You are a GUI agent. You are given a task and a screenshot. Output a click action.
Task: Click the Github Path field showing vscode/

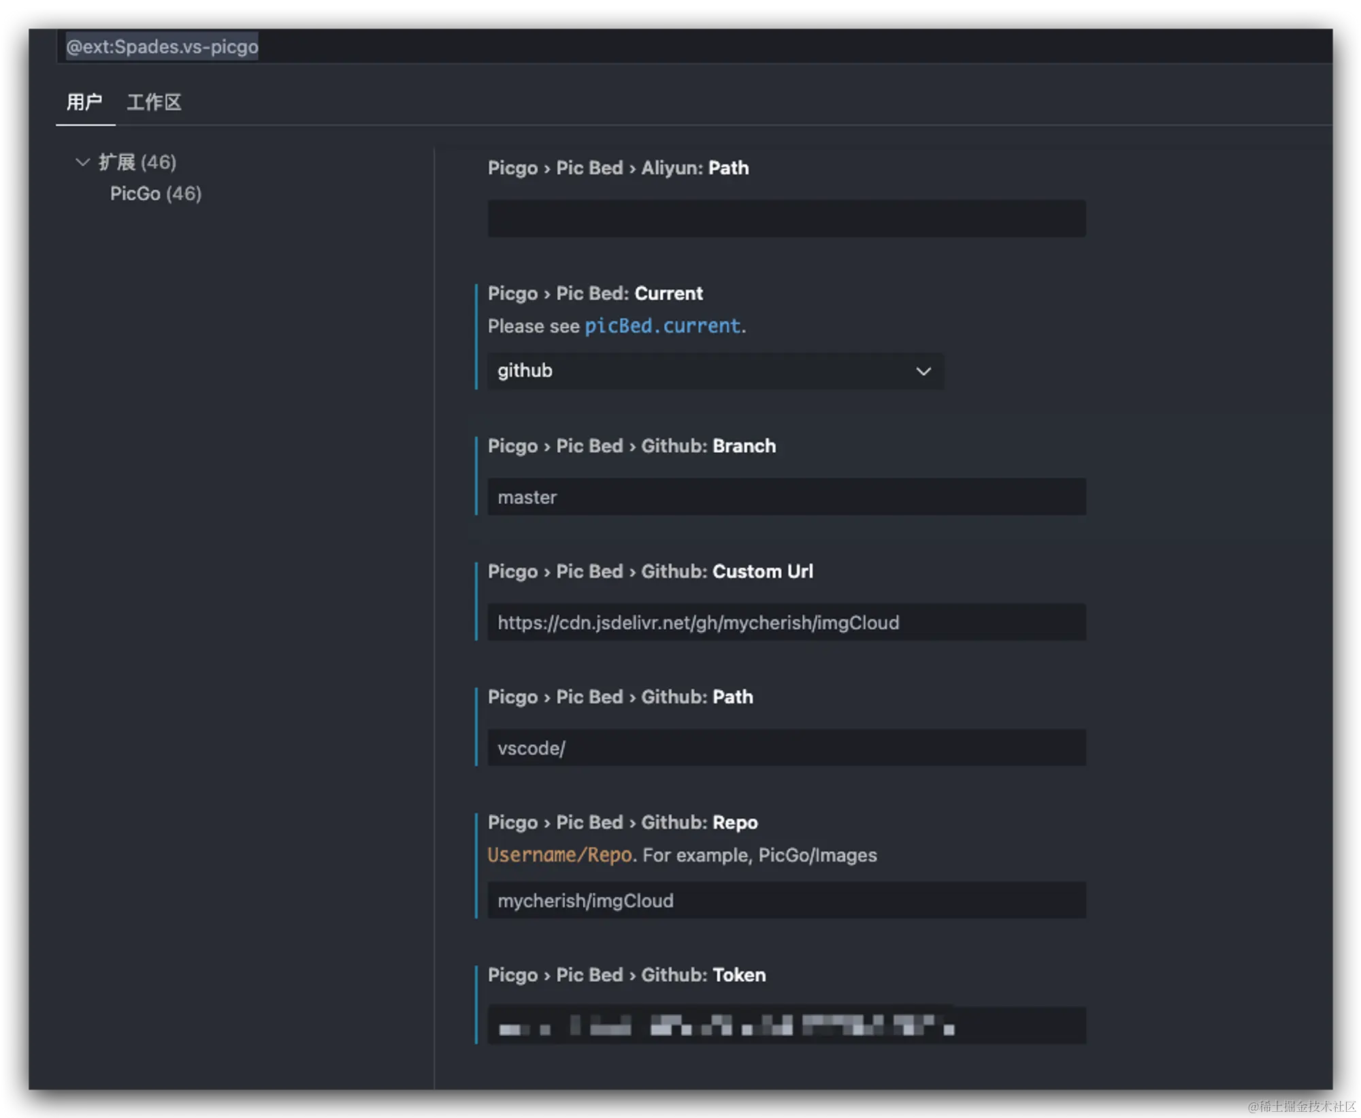pyautogui.click(x=786, y=748)
